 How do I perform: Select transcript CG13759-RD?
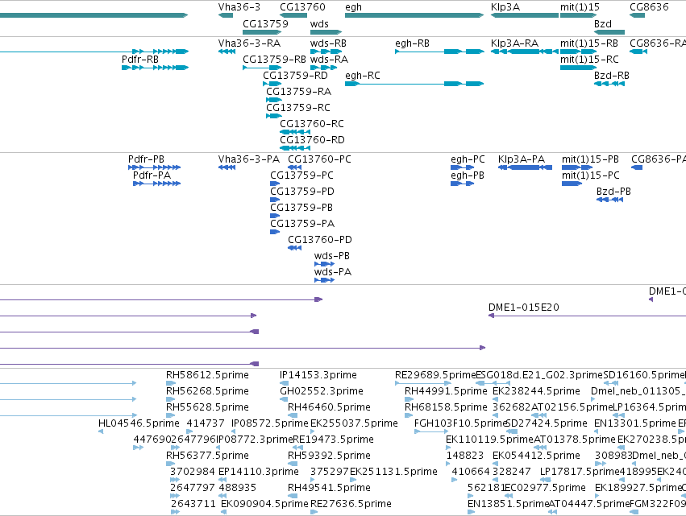click(x=295, y=75)
